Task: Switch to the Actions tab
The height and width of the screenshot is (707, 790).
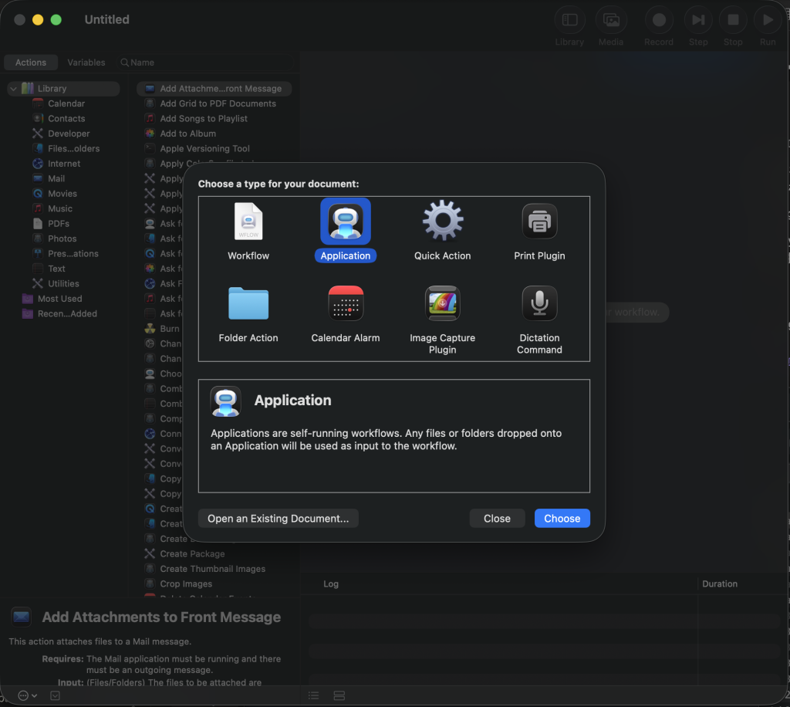Action: click(31, 63)
